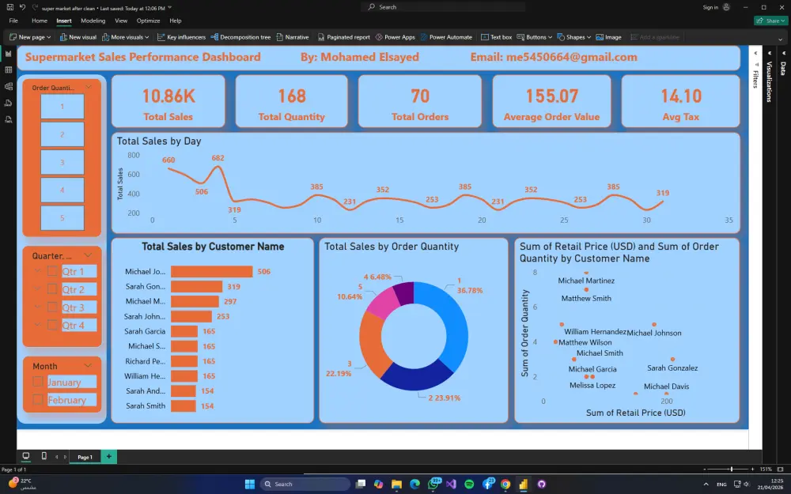This screenshot has width=791, height=494.
Task: Switch to the View ribbon tab
Action: click(121, 21)
